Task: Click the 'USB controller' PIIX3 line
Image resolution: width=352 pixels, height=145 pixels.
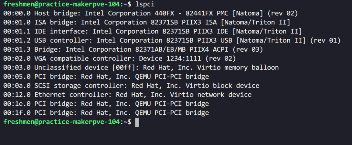Action: [172, 41]
